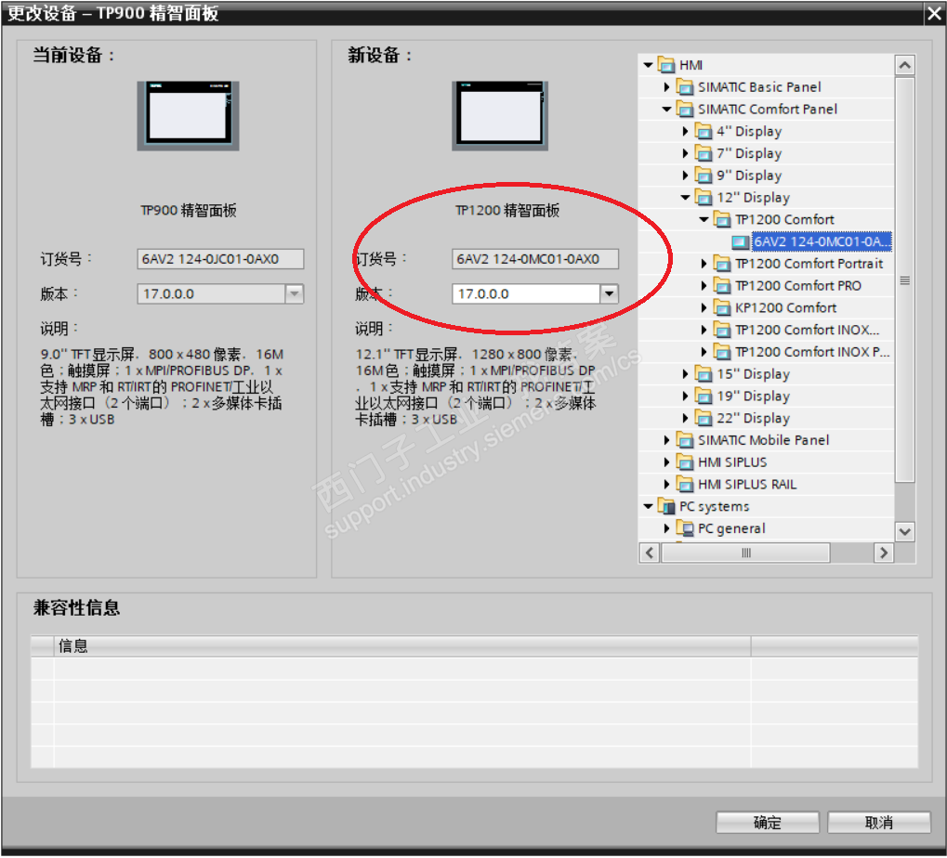Click the PC general computer icon
This screenshot has height=858, width=947.
click(685, 528)
